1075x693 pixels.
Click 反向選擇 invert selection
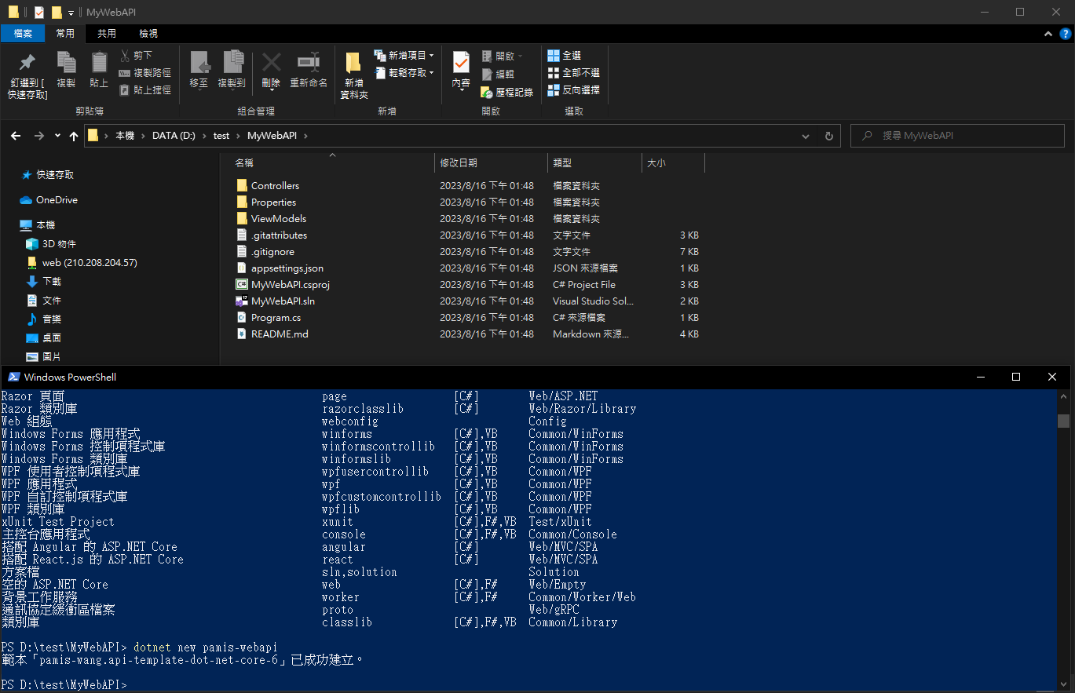574,90
